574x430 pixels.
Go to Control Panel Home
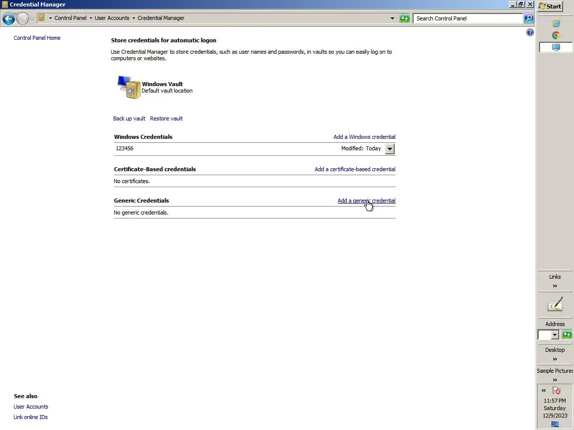pyautogui.click(x=37, y=38)
